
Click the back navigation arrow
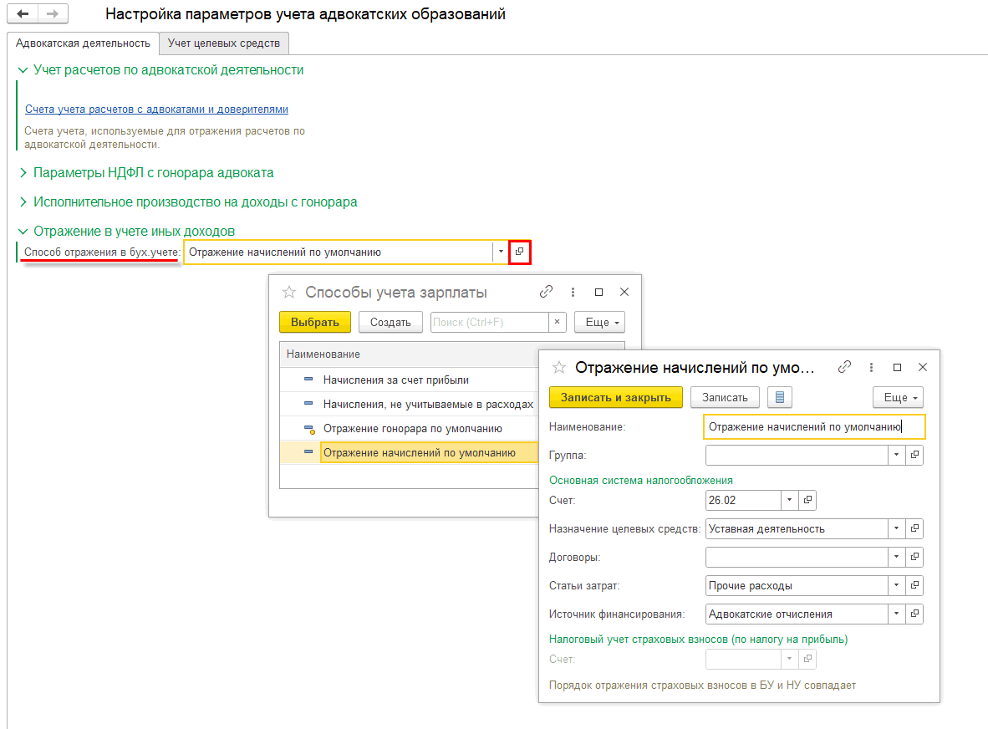(23, 15)
